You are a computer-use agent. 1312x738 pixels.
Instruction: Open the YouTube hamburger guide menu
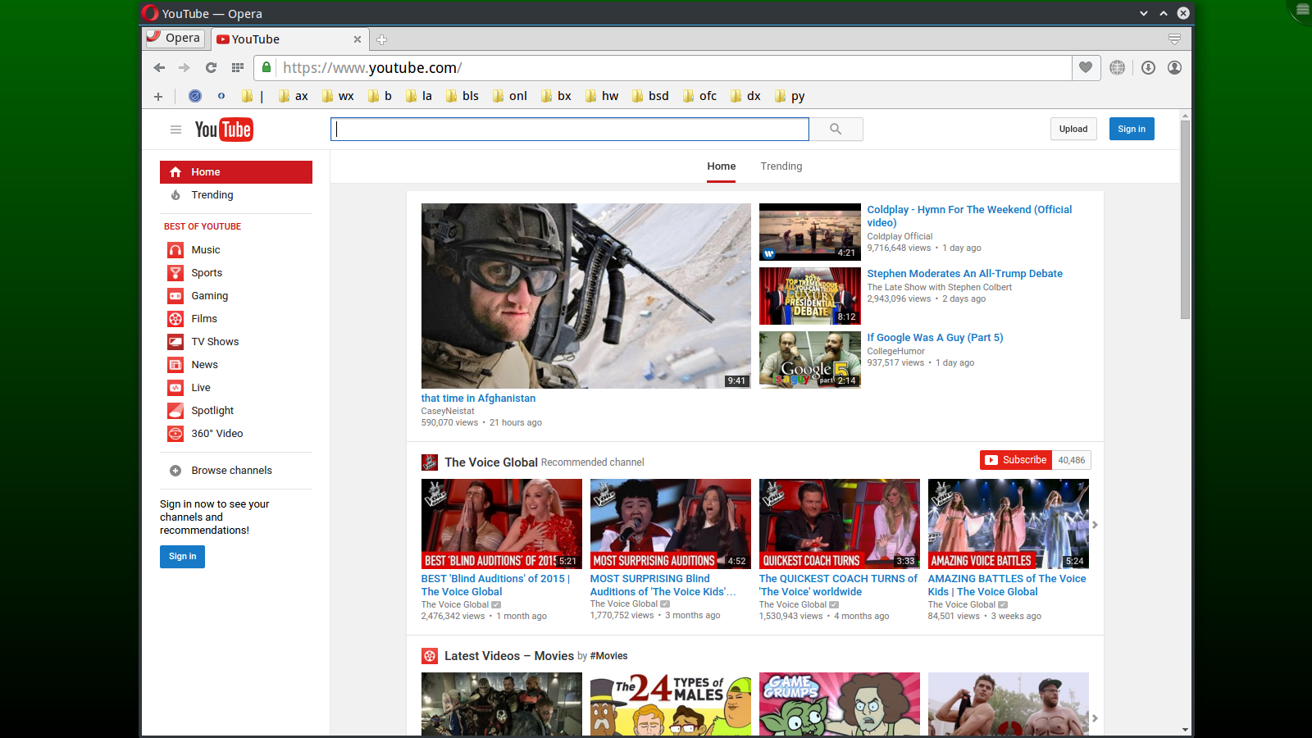point(175,130)
